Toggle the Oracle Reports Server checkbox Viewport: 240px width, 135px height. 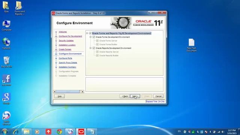click(x=97, y=52)
